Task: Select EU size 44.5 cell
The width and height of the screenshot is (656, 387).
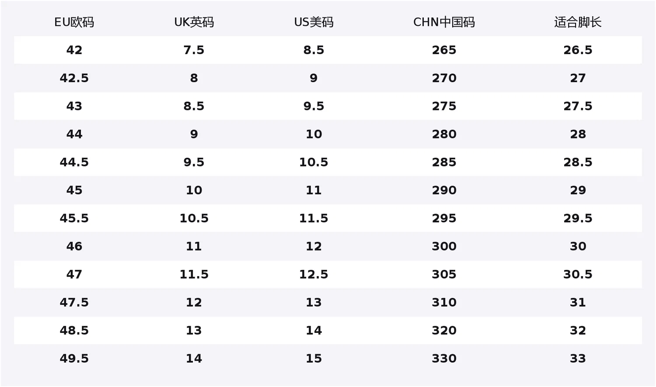Action: (x=74, y=162)
